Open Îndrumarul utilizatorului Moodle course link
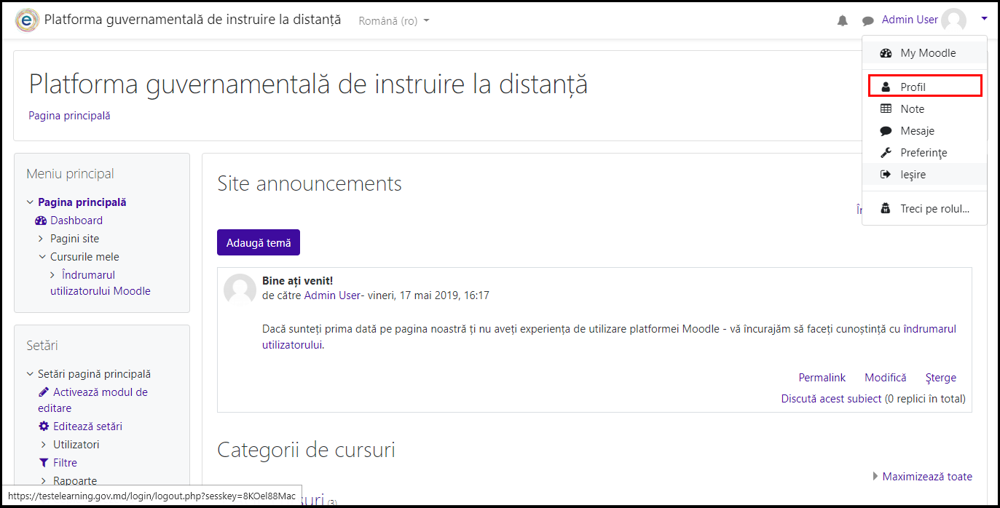Image resolution: width=1000 pixels, height=508 pixels. coord(101,283)
